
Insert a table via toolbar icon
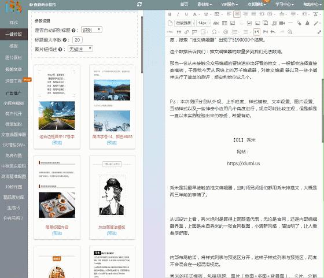tap(224, 23)
